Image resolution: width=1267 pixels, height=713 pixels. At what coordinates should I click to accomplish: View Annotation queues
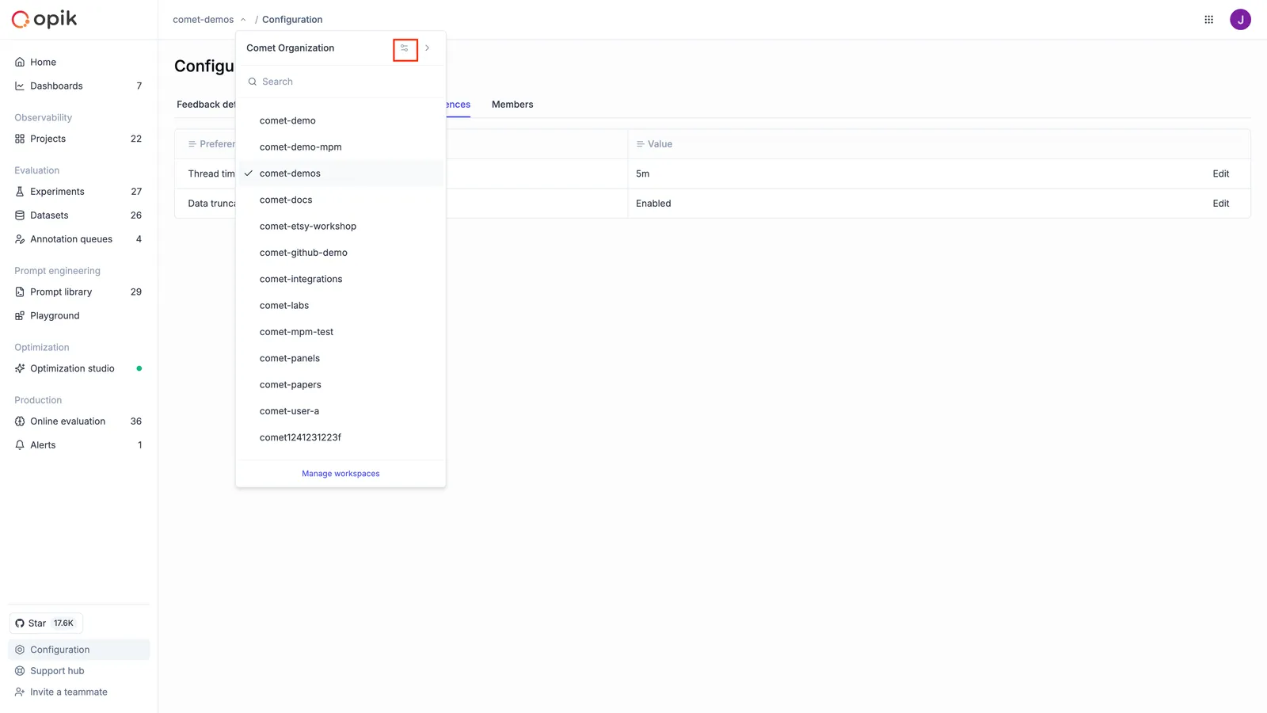(78, 239)
